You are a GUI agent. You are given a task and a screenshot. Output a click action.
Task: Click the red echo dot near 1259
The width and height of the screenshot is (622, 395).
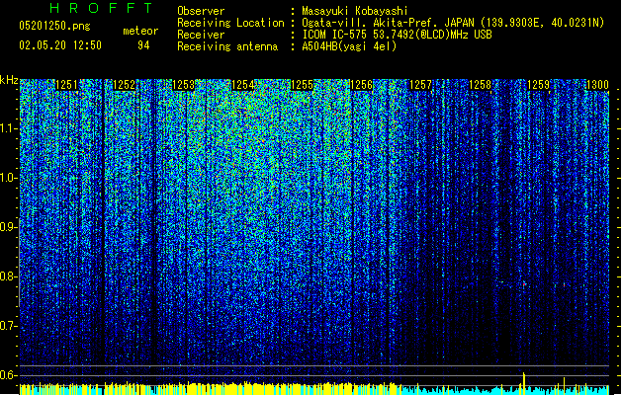pyautogui.click(x=524, y=284)
